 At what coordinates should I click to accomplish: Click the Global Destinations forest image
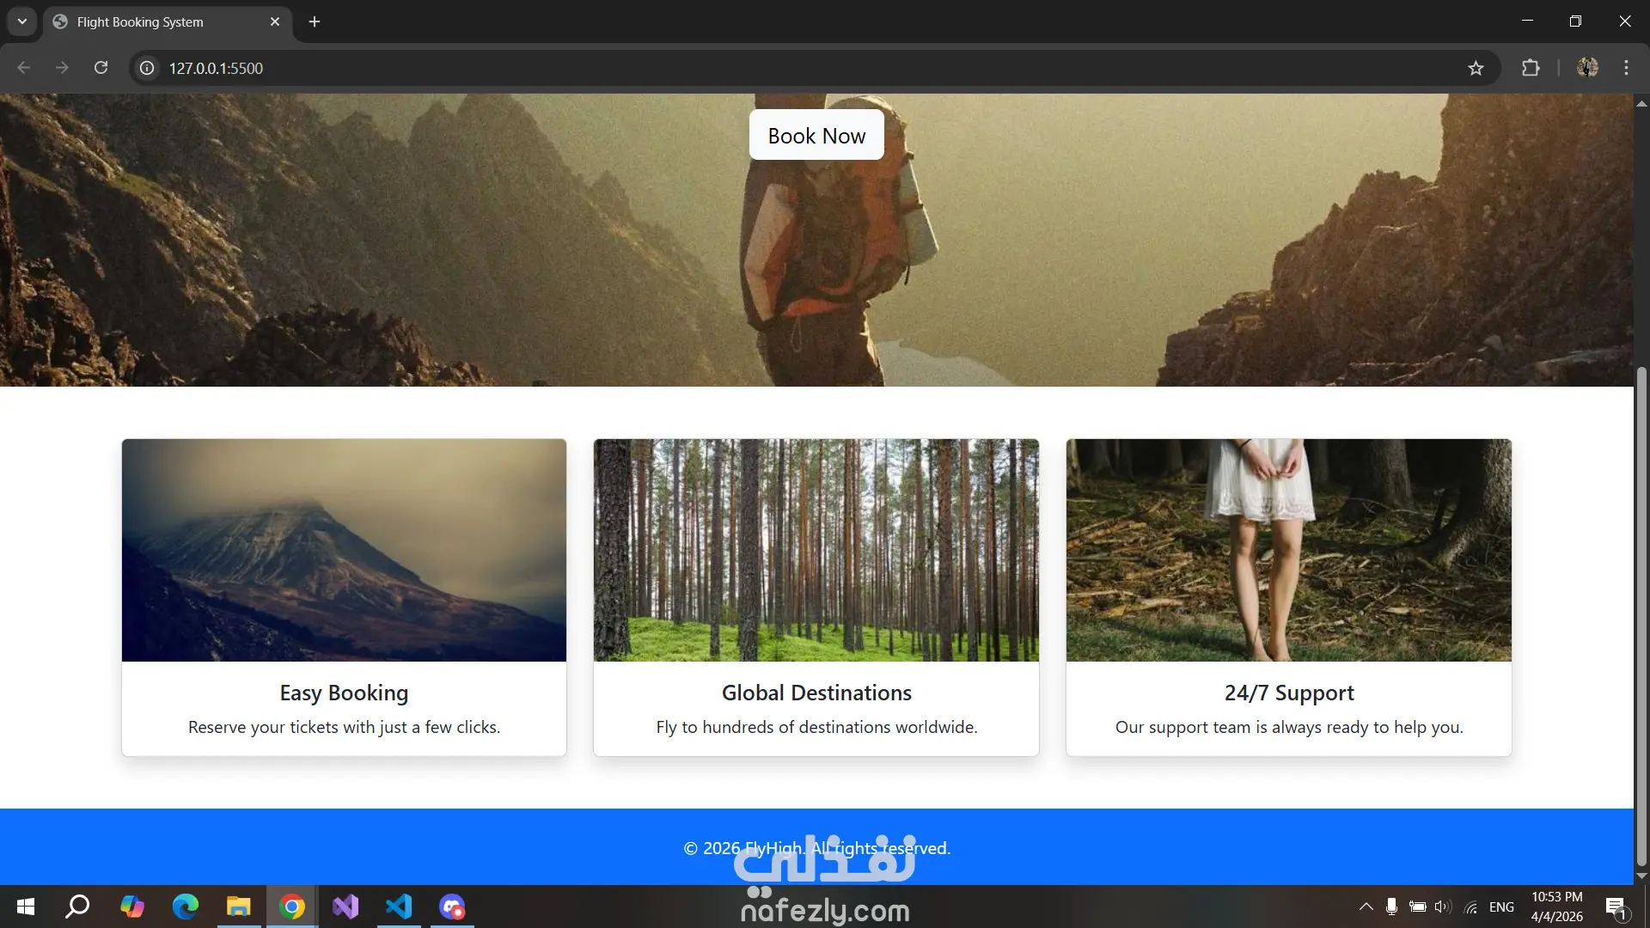tap(816, 550)
